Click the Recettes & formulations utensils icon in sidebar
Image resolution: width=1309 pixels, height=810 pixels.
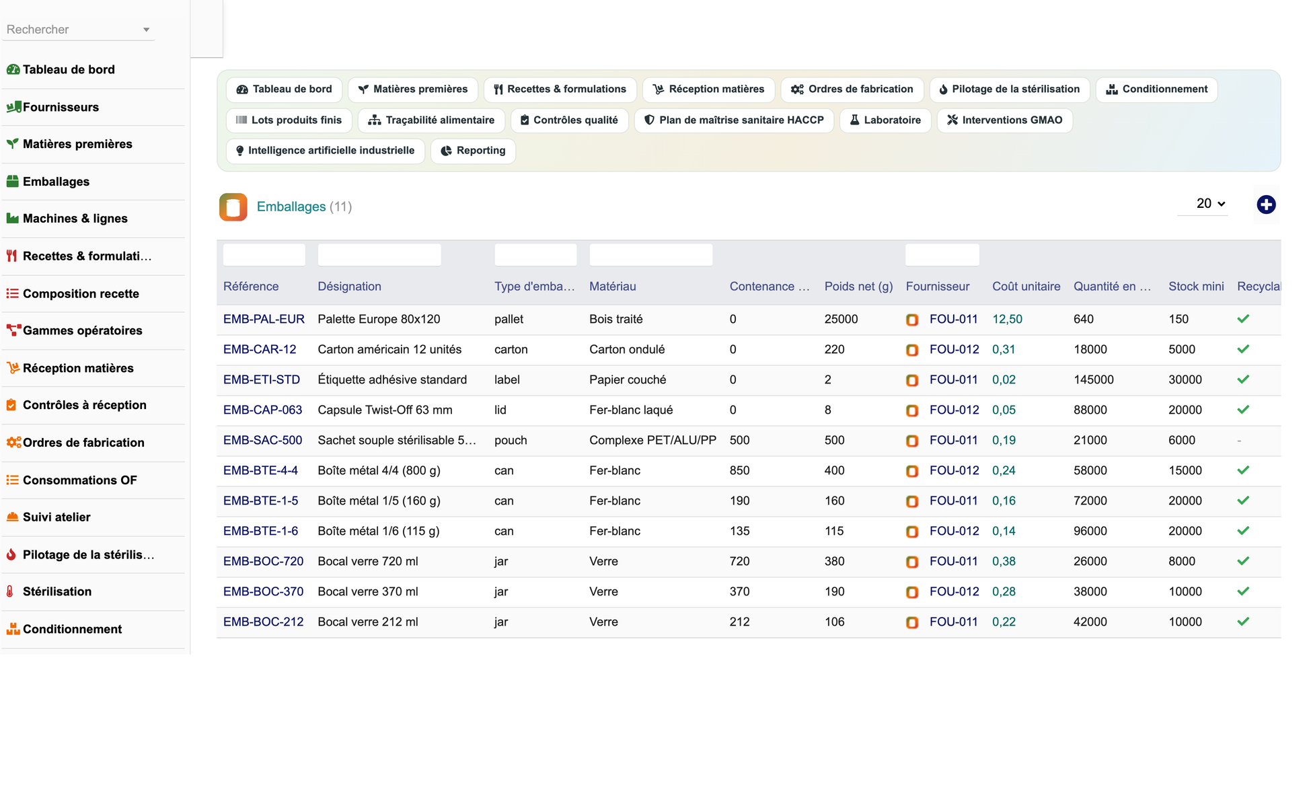(x=11, y=256)
